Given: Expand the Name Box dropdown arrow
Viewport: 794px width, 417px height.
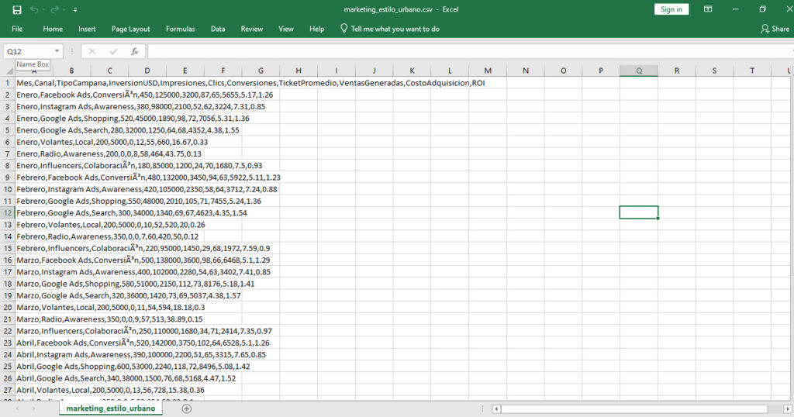Looking at the screenshot, I should pos(57,51).
